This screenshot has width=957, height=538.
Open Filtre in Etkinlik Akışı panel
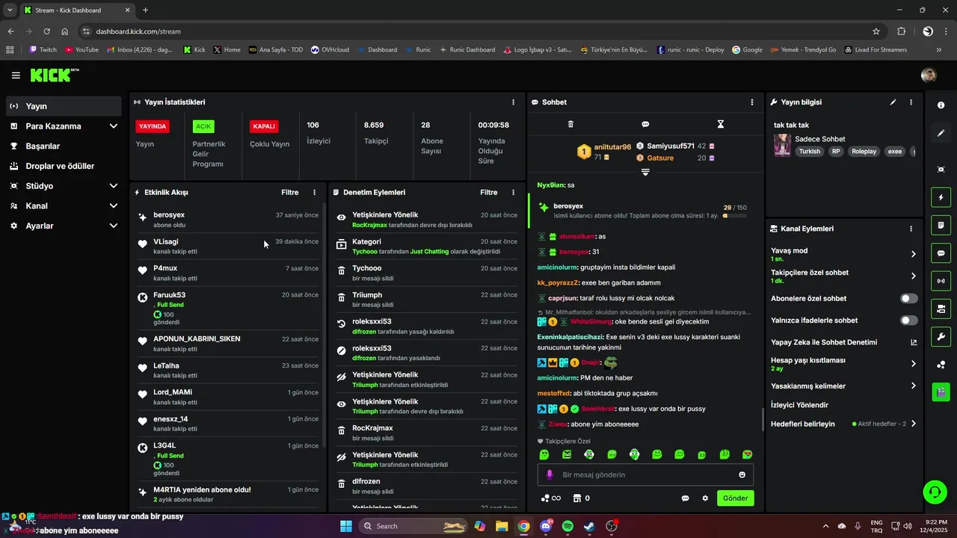(x=289, y=192)
